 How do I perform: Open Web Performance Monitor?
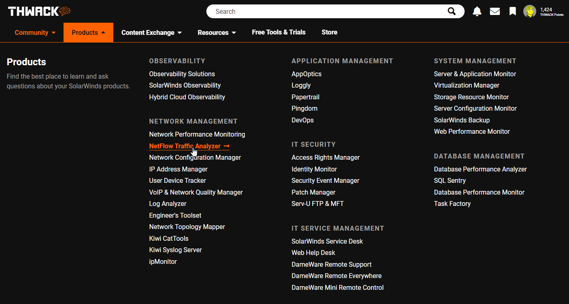click(472, 131)
